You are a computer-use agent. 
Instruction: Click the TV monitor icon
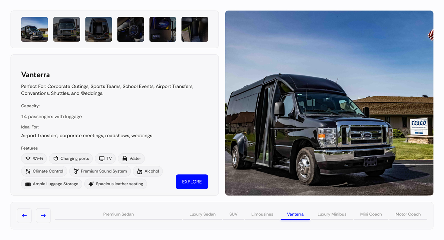coord(102,159)
